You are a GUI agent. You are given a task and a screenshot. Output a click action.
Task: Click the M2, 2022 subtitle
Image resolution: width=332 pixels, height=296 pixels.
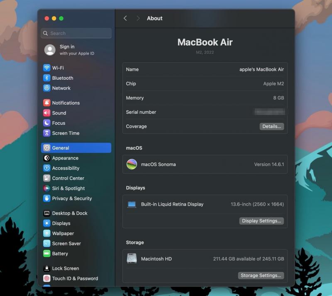pos(205,52)
